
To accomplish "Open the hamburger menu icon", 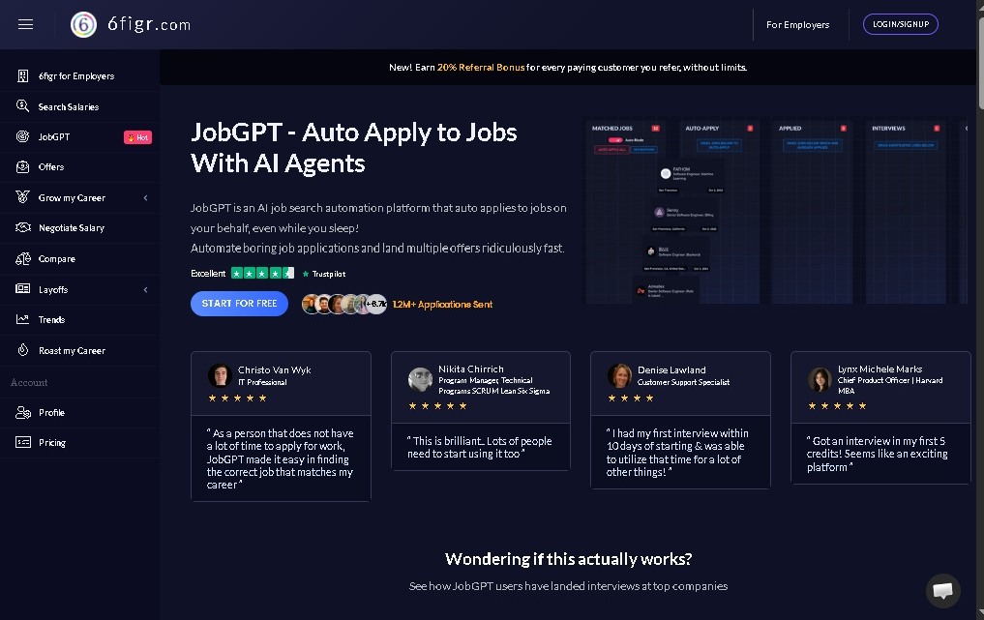I will (26, 24).
